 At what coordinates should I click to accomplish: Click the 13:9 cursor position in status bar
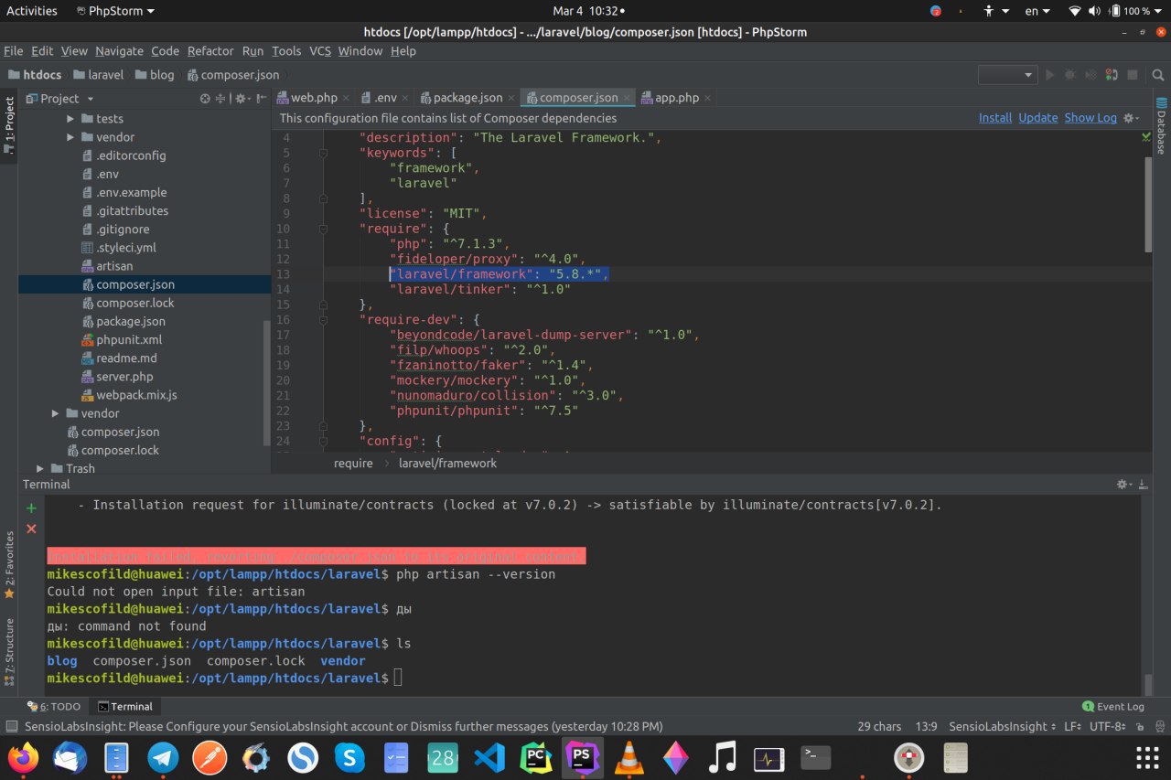tap(926, 726)
